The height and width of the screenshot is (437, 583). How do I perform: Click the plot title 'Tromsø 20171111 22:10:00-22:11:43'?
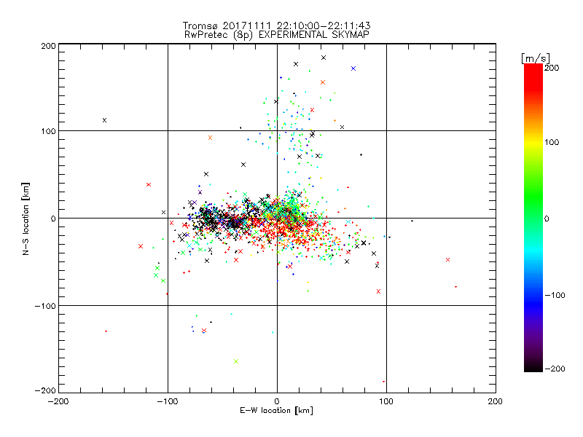point(276,25)
